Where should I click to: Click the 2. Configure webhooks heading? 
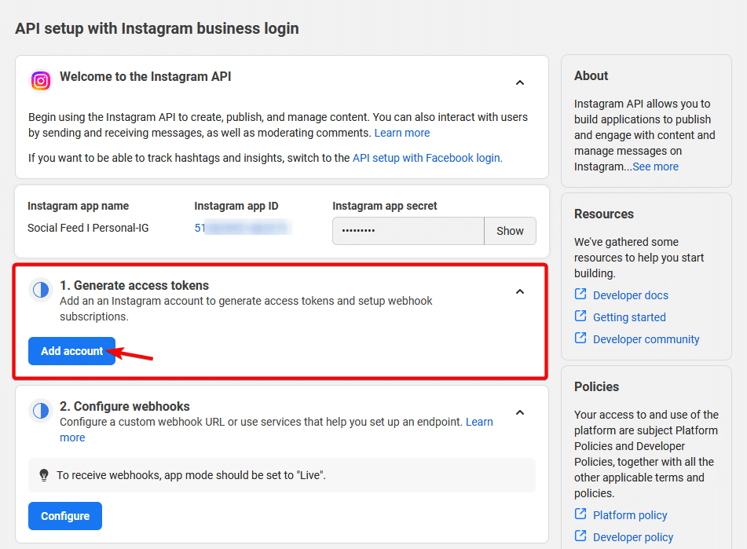(x=125, y=406)
